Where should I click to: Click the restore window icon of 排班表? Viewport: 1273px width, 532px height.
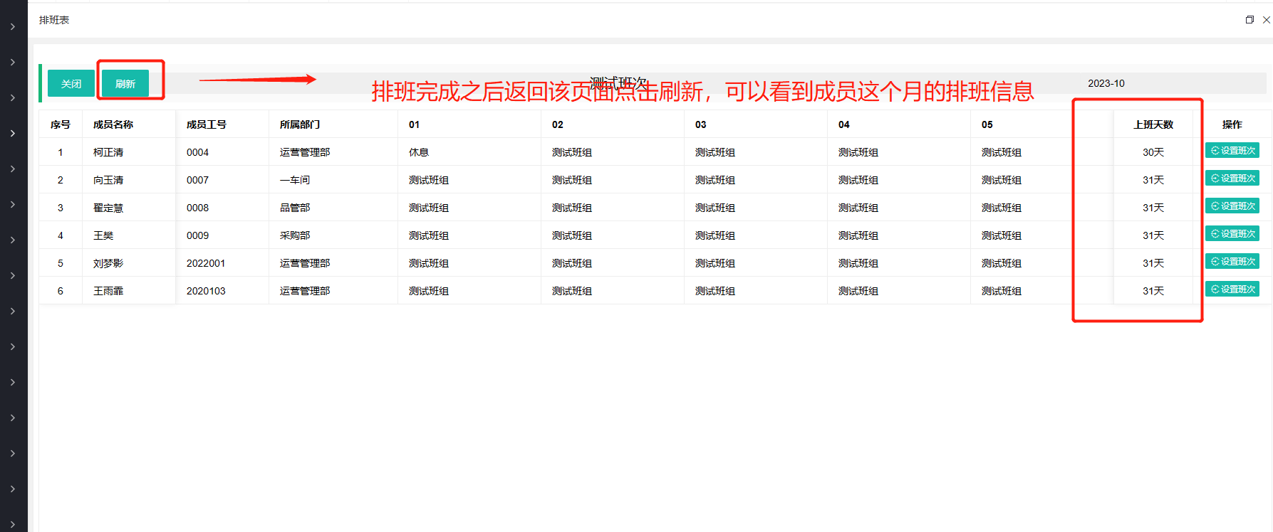tap(1249, 20)
